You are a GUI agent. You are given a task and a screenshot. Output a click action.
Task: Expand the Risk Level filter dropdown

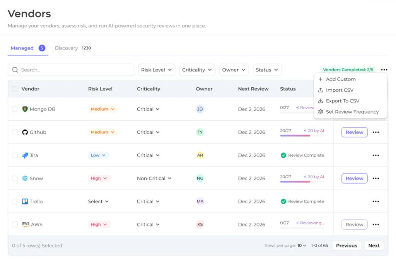pyautogui.click(x=157, y=70)
